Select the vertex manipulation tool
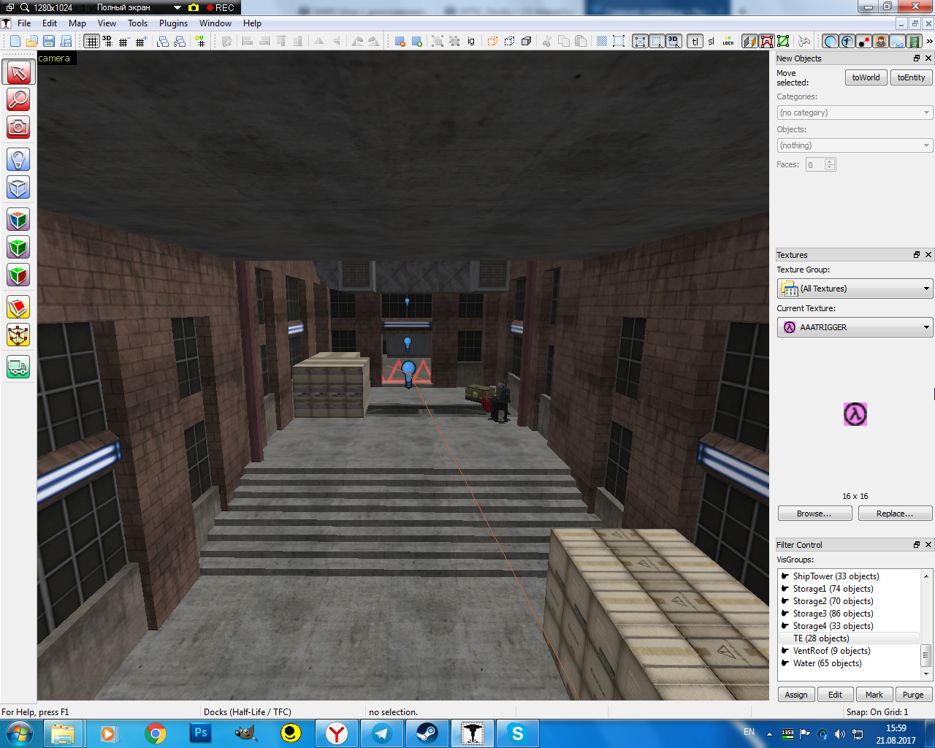This screenshot has height=748, width=935. pyautogui.click(x=18, y=335)
